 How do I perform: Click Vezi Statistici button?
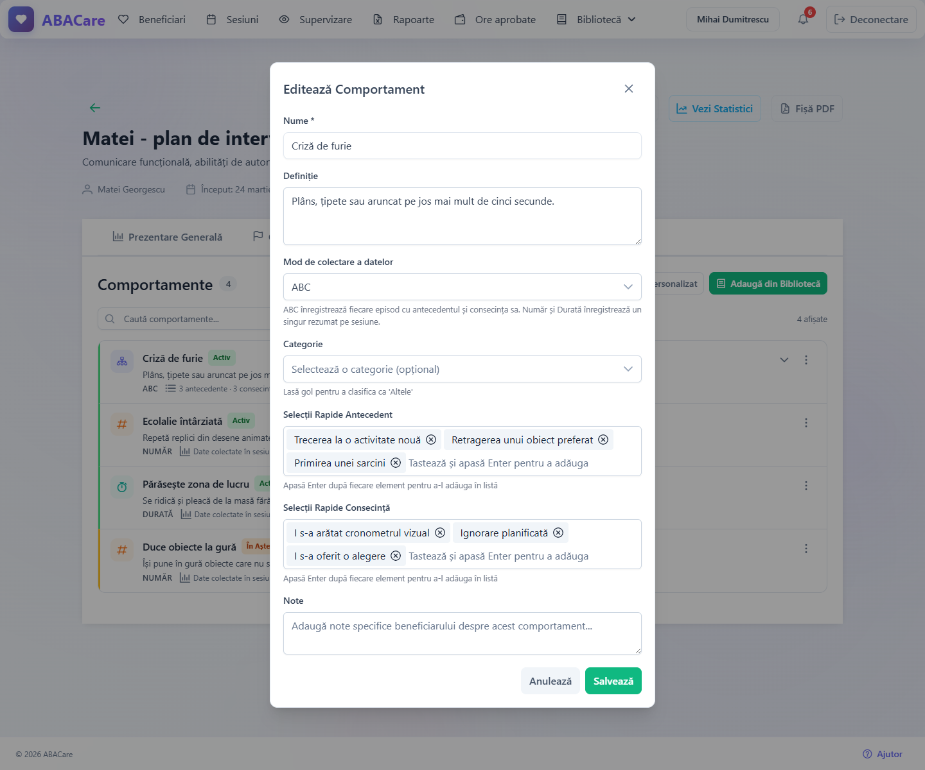pos(715,108)
